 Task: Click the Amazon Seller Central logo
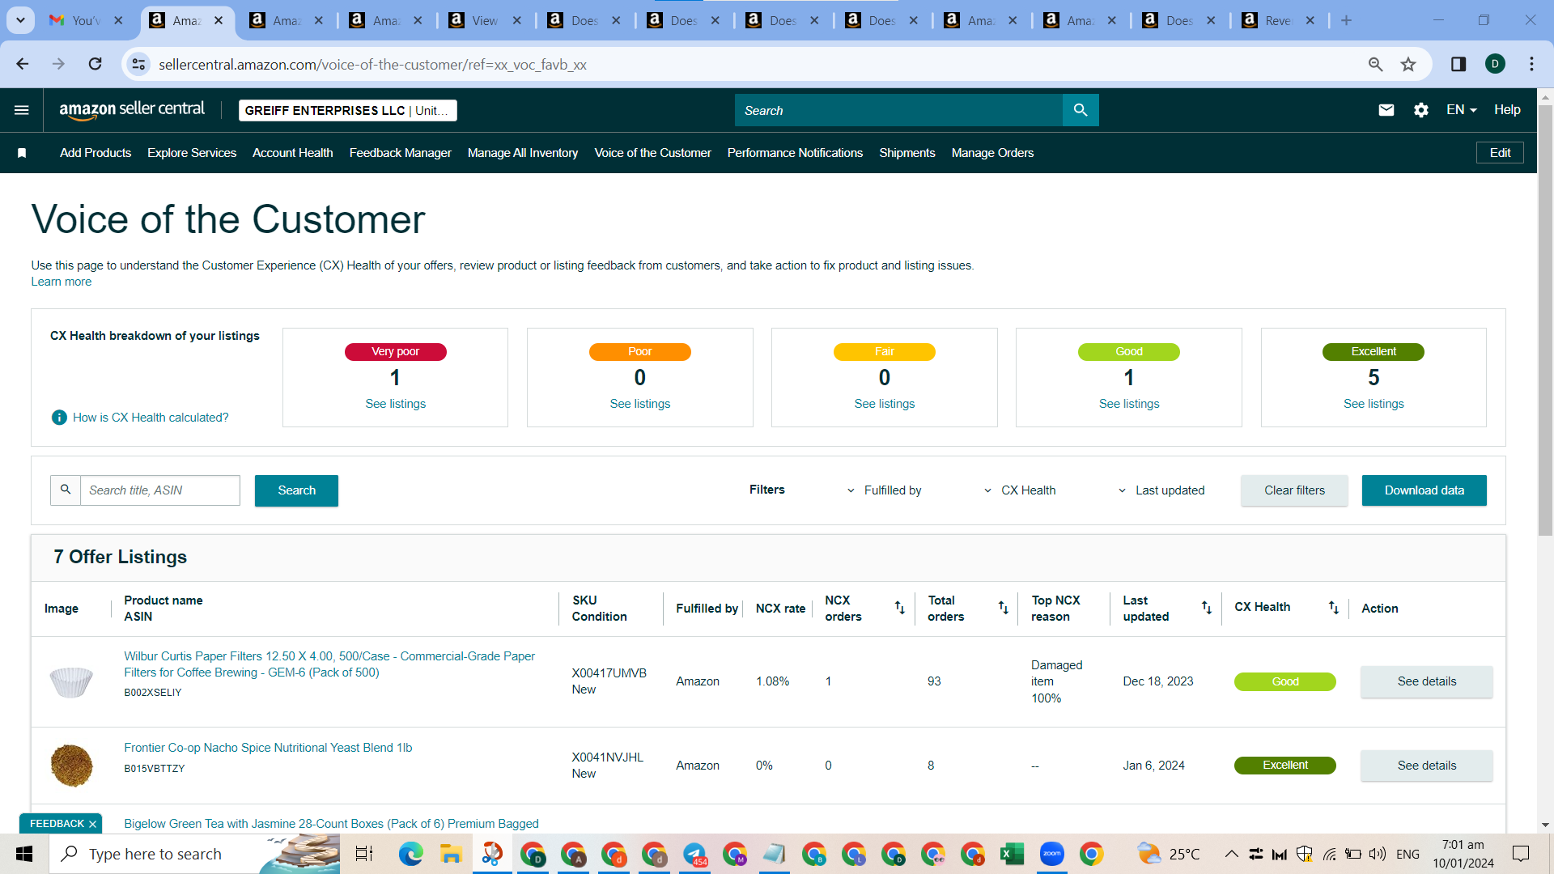pyautogui.click(x=132, y=110)
